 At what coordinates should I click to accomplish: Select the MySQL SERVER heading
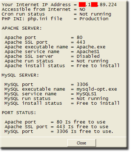click(x=20, y=75)
